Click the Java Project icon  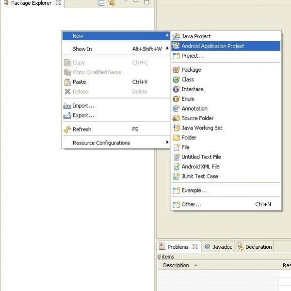(176, 36)
